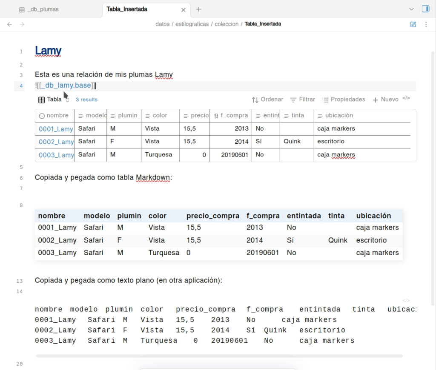Click the coleccion breadcrumb folder
This screenshot has height=370, width=436.
click(x=226, y=24)
